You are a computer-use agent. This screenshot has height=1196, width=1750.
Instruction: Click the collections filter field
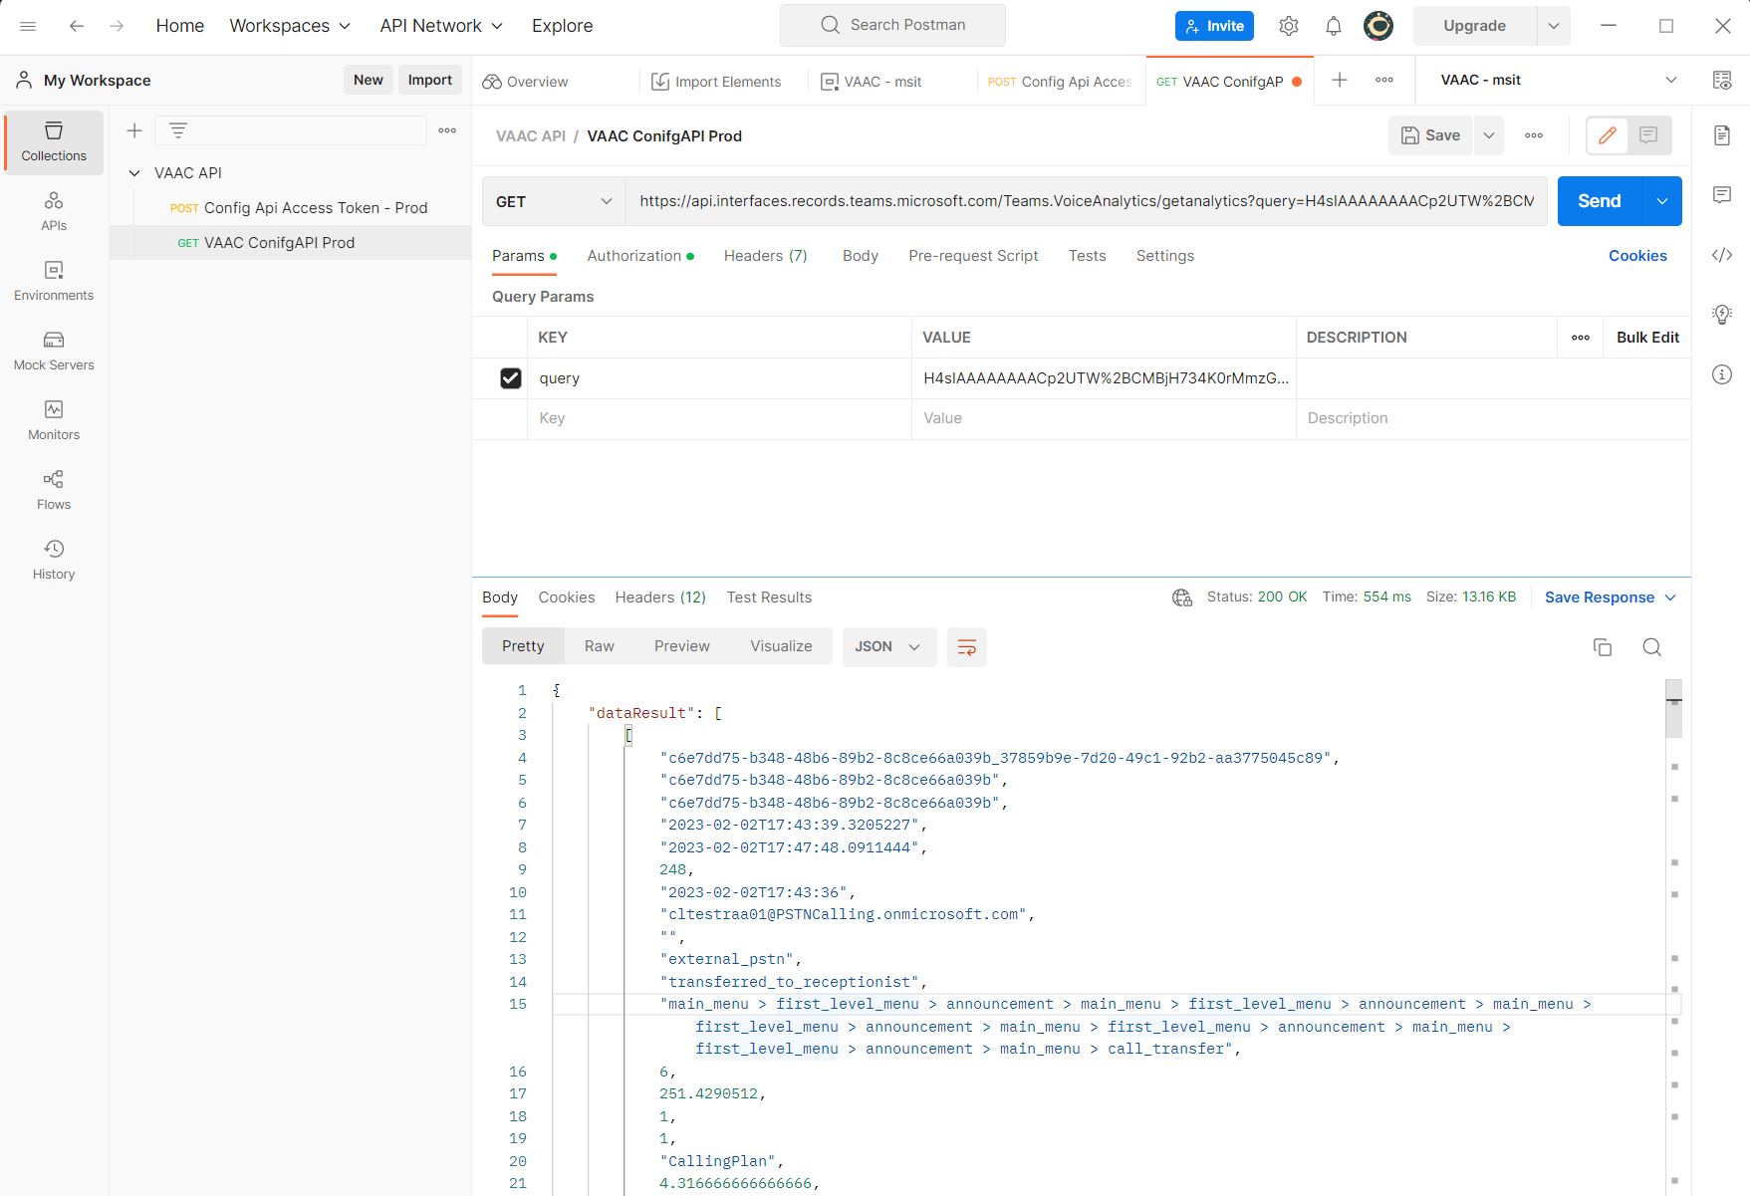[292, 130]
